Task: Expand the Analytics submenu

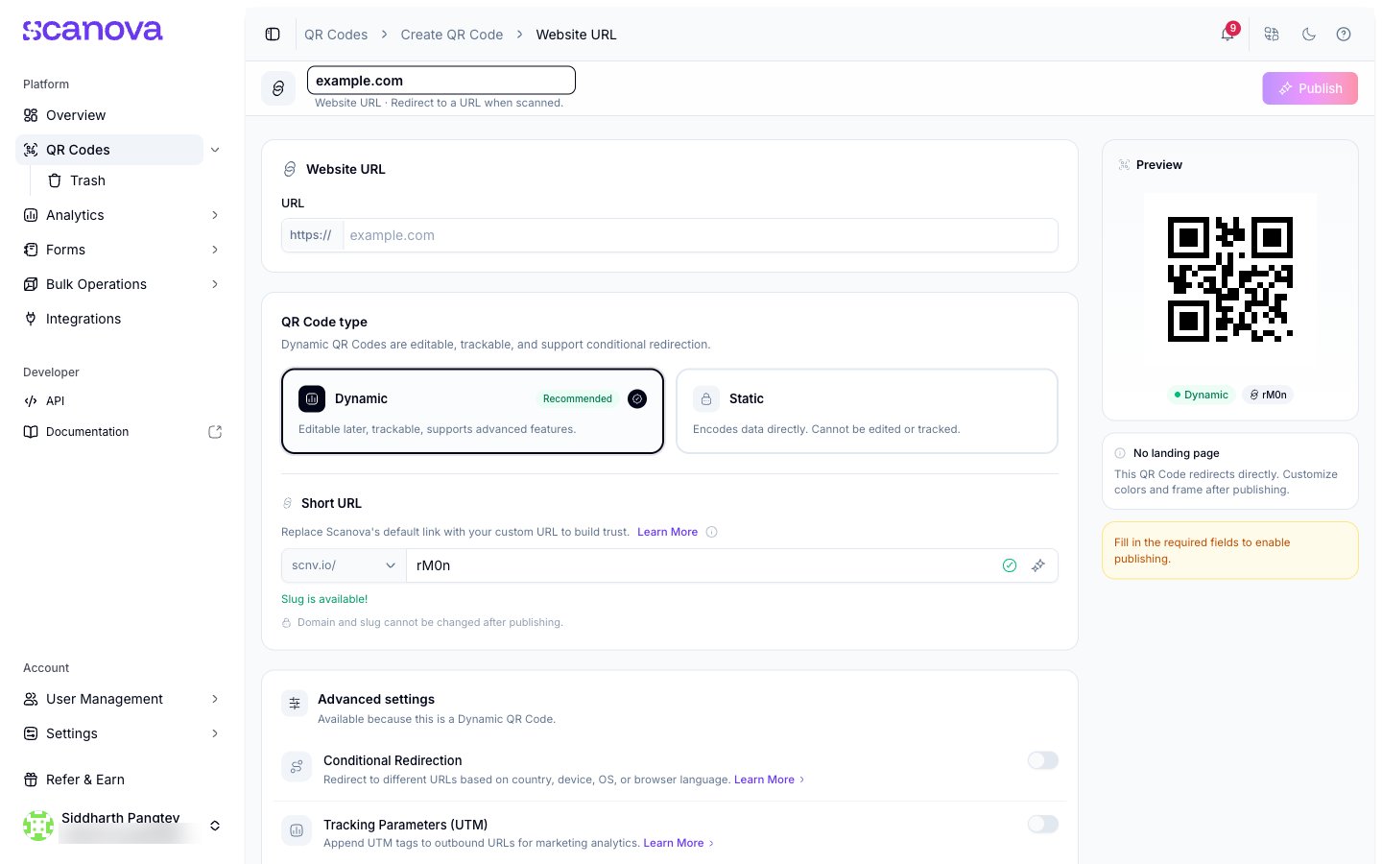Action: 215,215
